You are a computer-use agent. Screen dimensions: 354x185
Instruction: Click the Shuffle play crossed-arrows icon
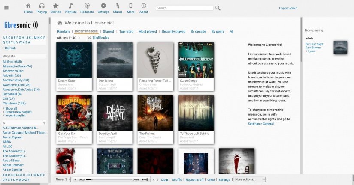point(89,38)
